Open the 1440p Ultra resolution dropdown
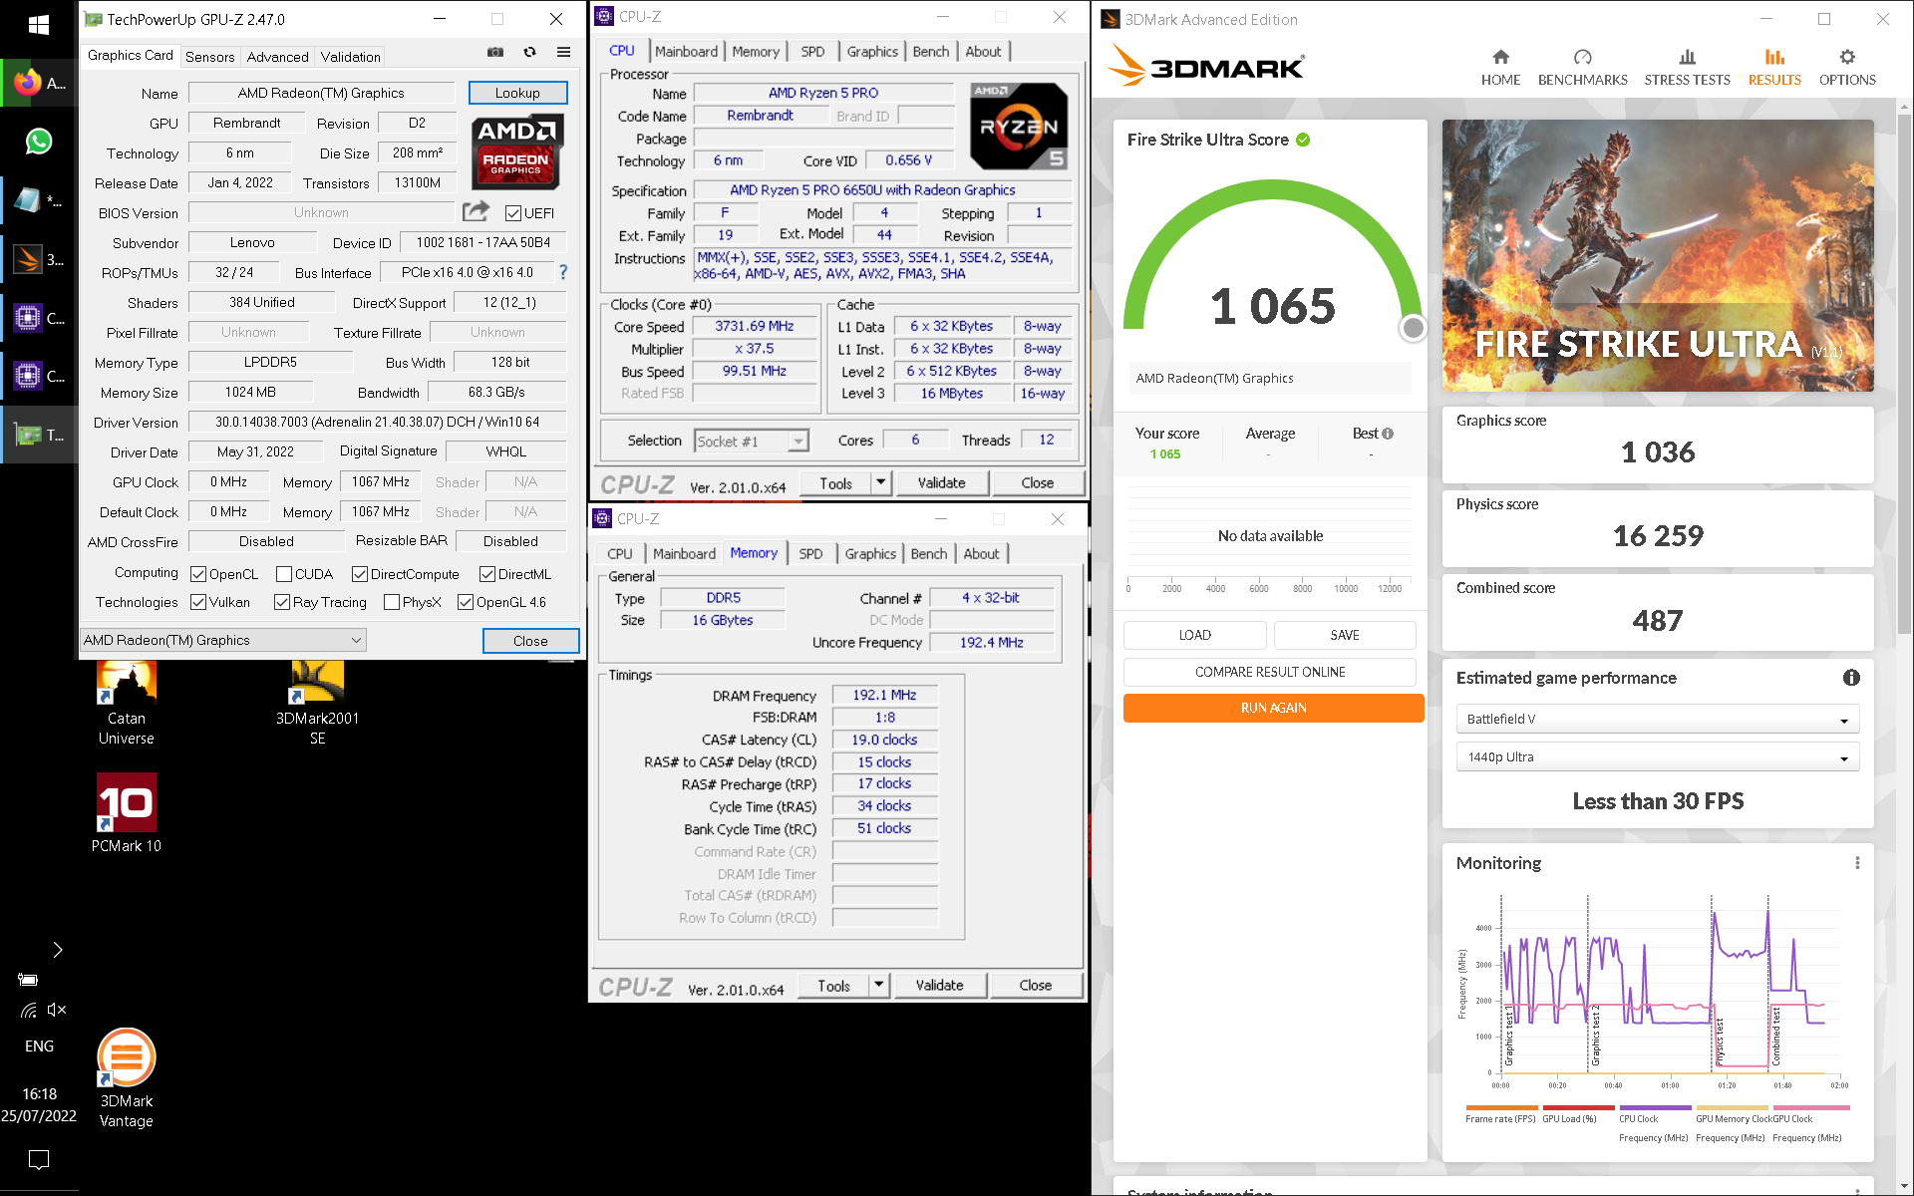This screenshot has height=1196, width=1914. point(1657,757)
